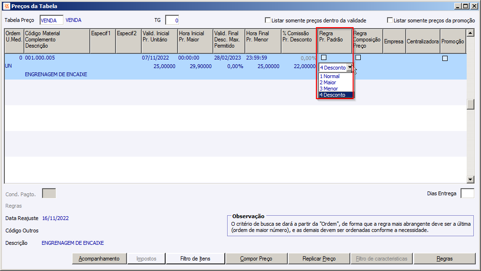481x271 pixels.
Task: Click the grid scrollbar down arrow
Action: point(470,180)
